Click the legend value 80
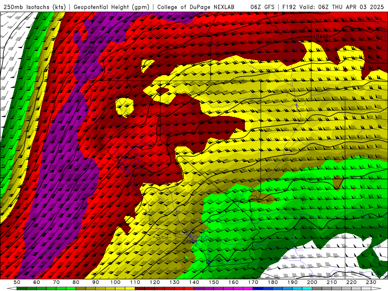The image size is (388, 291). click(76, 282)
